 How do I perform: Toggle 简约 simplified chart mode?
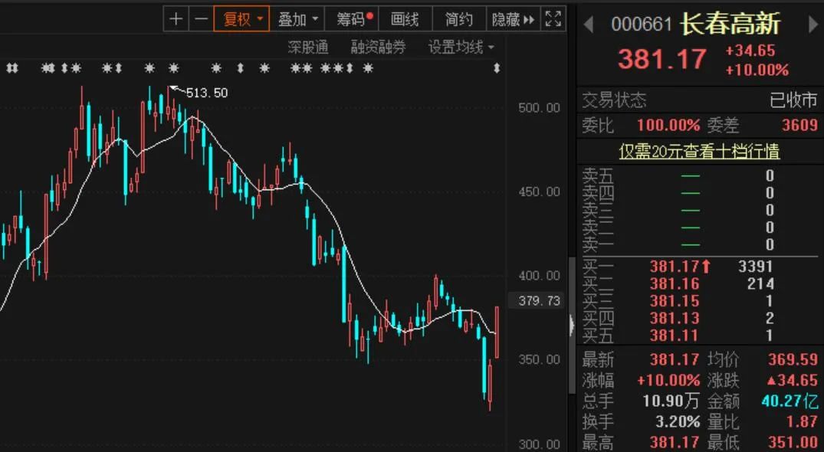458,18
